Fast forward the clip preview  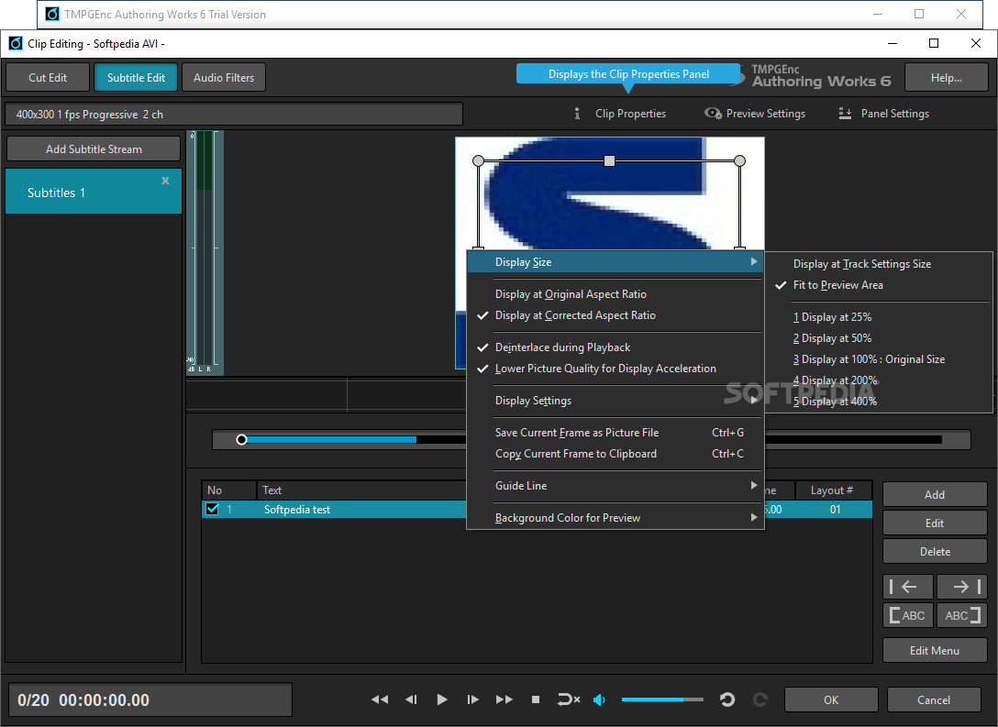pyautogui.click(x=505, y=699)
